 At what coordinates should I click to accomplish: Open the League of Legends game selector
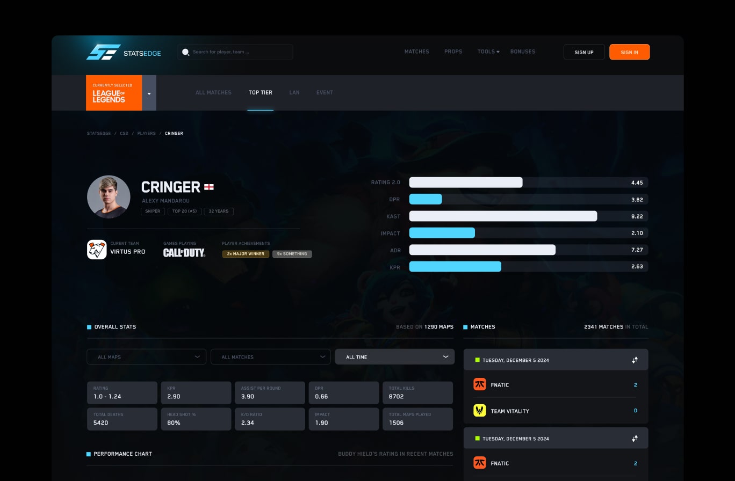tap(149, 92)
